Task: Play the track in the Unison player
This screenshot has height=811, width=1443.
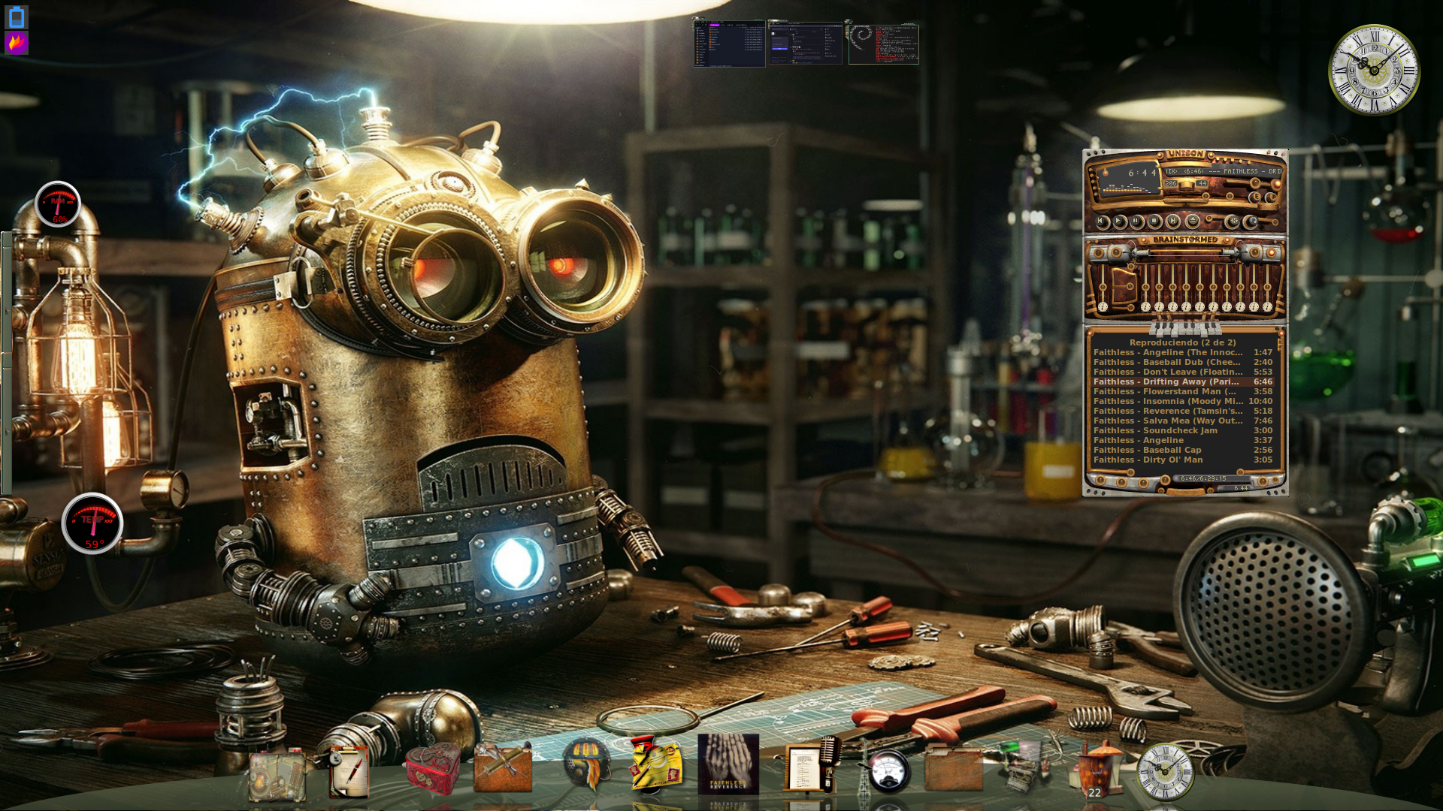Action: [x=1118, y=220]
